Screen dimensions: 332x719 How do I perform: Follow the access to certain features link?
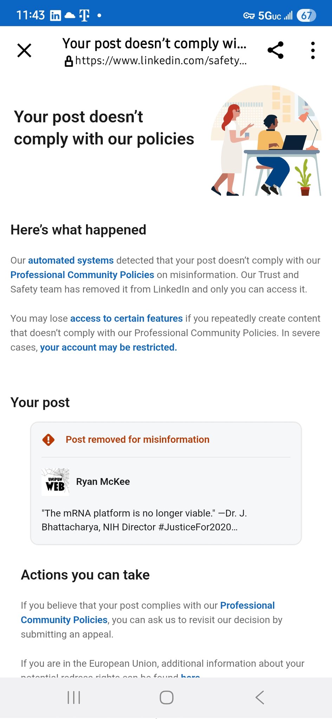[126, 318]
